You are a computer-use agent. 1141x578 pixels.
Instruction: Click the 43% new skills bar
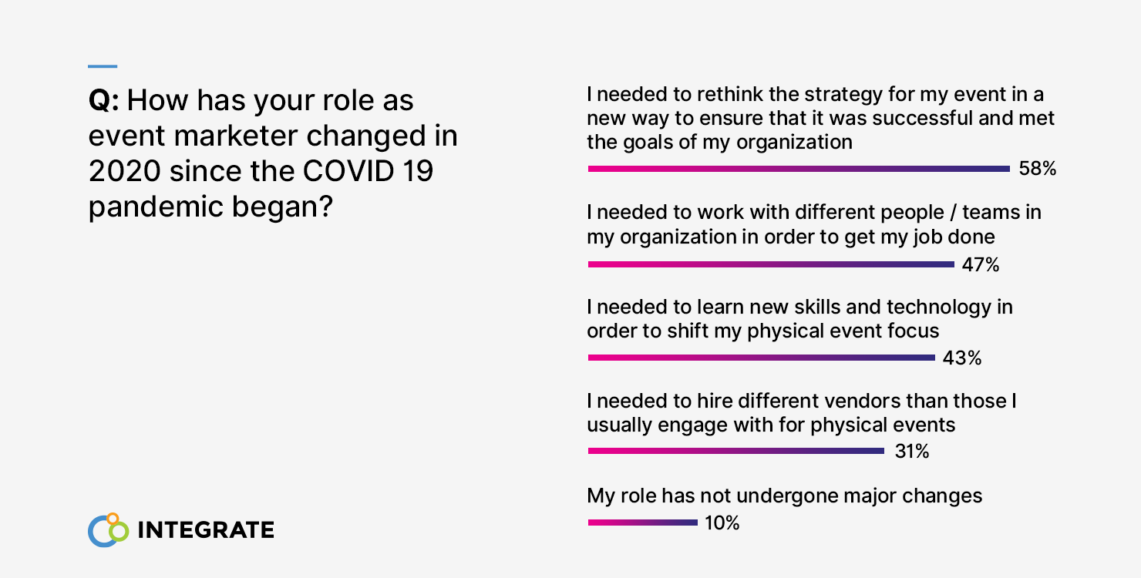pyautogui.click(x=761, y=358)
